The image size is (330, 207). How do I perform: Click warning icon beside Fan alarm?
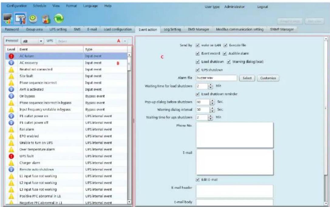pyautogui.click(x=11, y=130)
